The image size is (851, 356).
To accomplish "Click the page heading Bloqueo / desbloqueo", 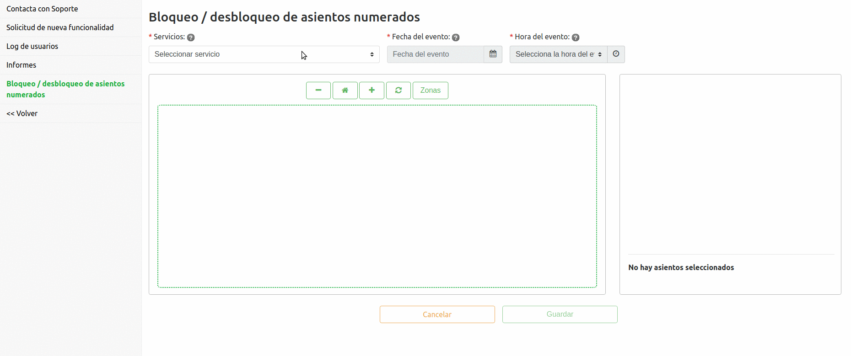I will [x=284, y=17].
